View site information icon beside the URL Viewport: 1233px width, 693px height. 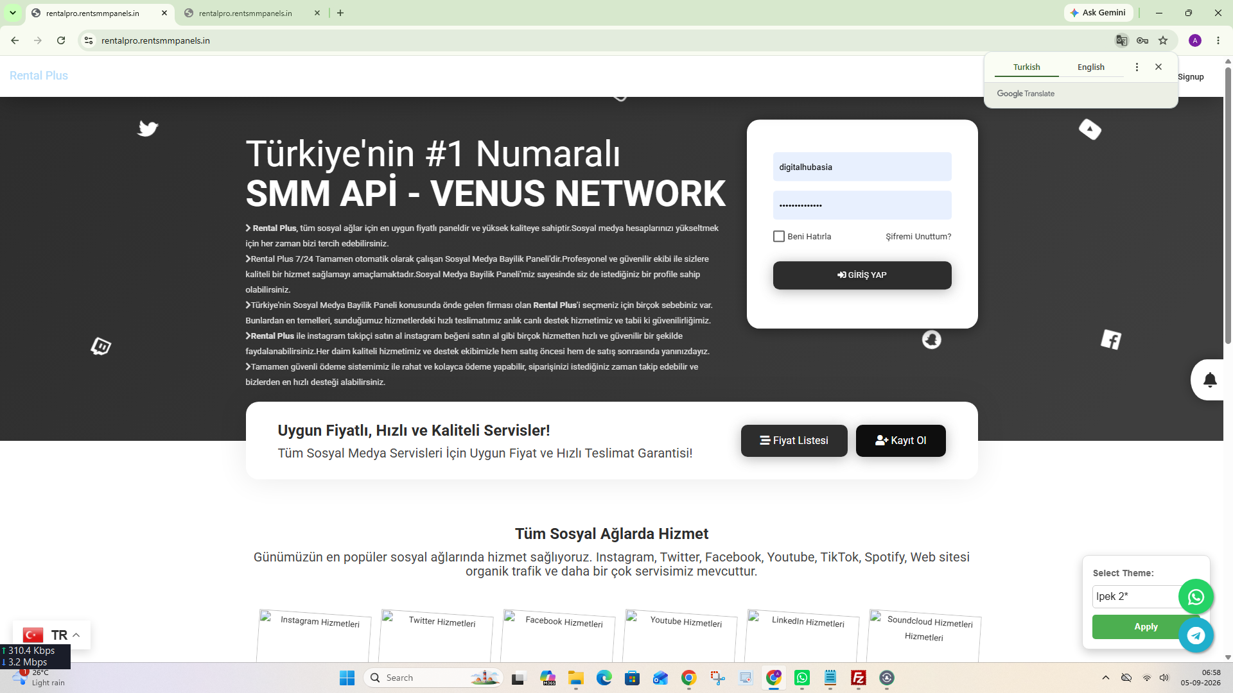pyautogui.click(x=89, y=40)
